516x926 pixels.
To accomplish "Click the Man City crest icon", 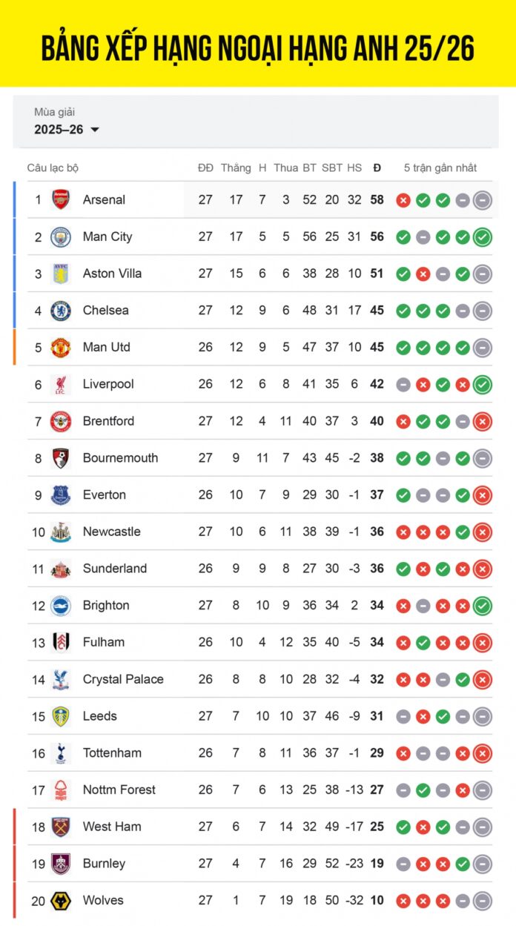I will tap(61, 237).
